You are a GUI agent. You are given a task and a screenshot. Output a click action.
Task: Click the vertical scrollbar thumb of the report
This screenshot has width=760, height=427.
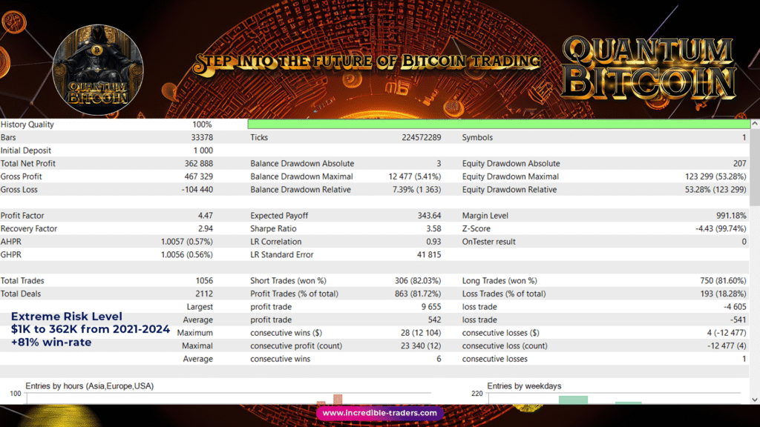tap(755, 167)
